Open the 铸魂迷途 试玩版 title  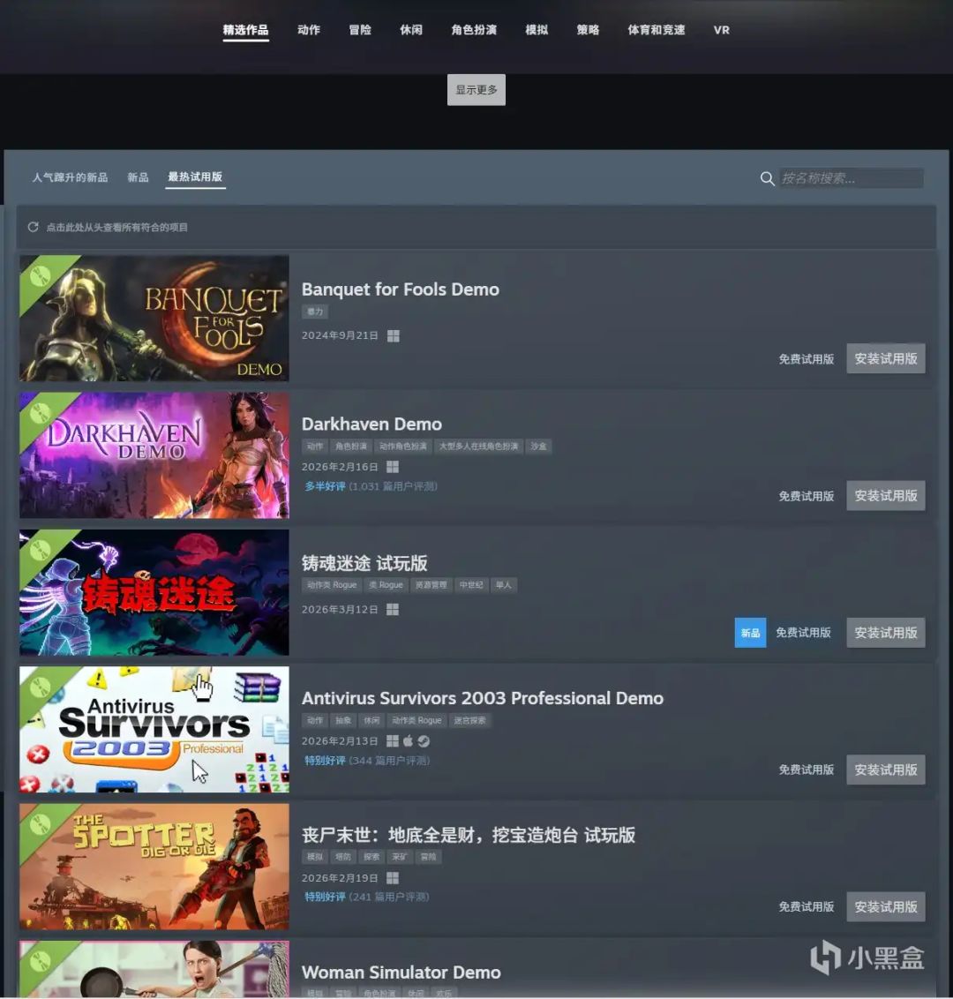coord(364,563)
